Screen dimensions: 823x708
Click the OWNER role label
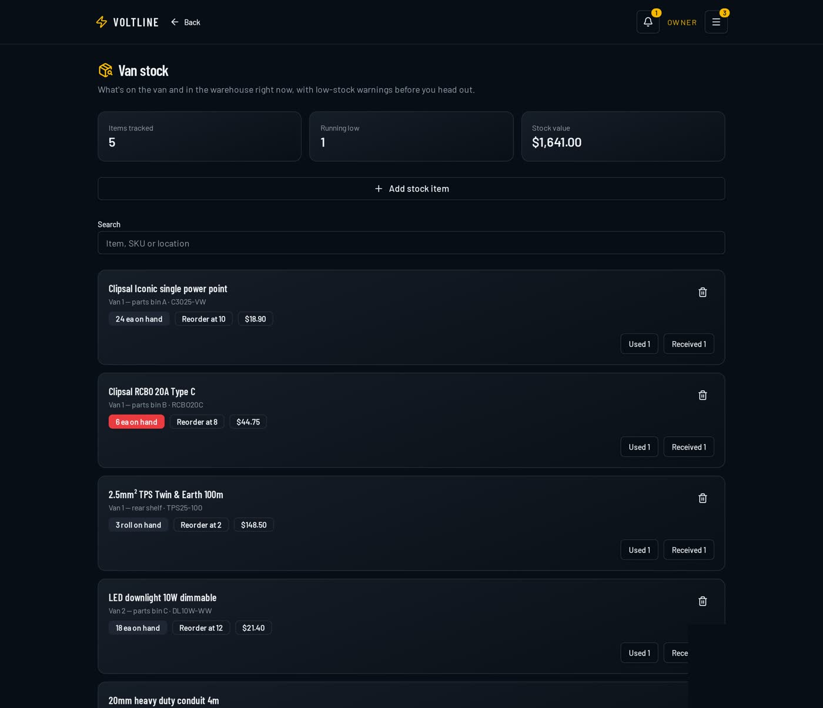[682, 22]
